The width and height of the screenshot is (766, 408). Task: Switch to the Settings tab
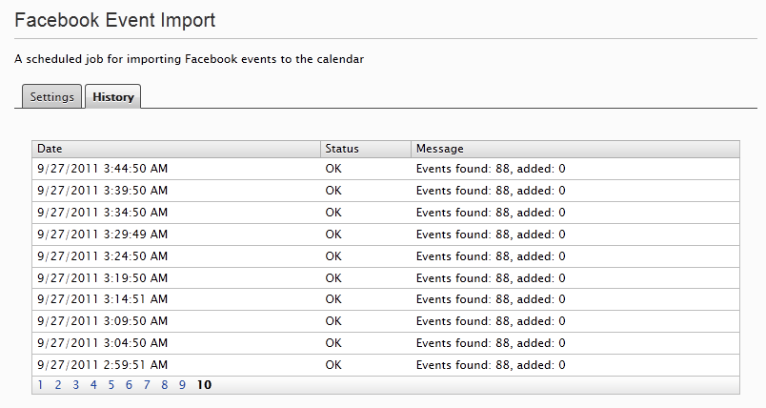51,97
